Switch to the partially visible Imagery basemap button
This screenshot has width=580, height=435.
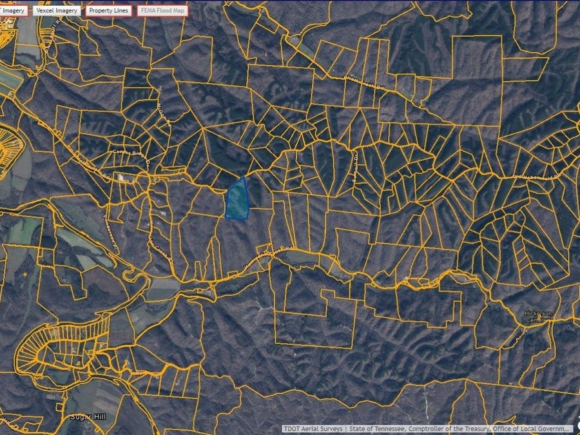[14, 10]
